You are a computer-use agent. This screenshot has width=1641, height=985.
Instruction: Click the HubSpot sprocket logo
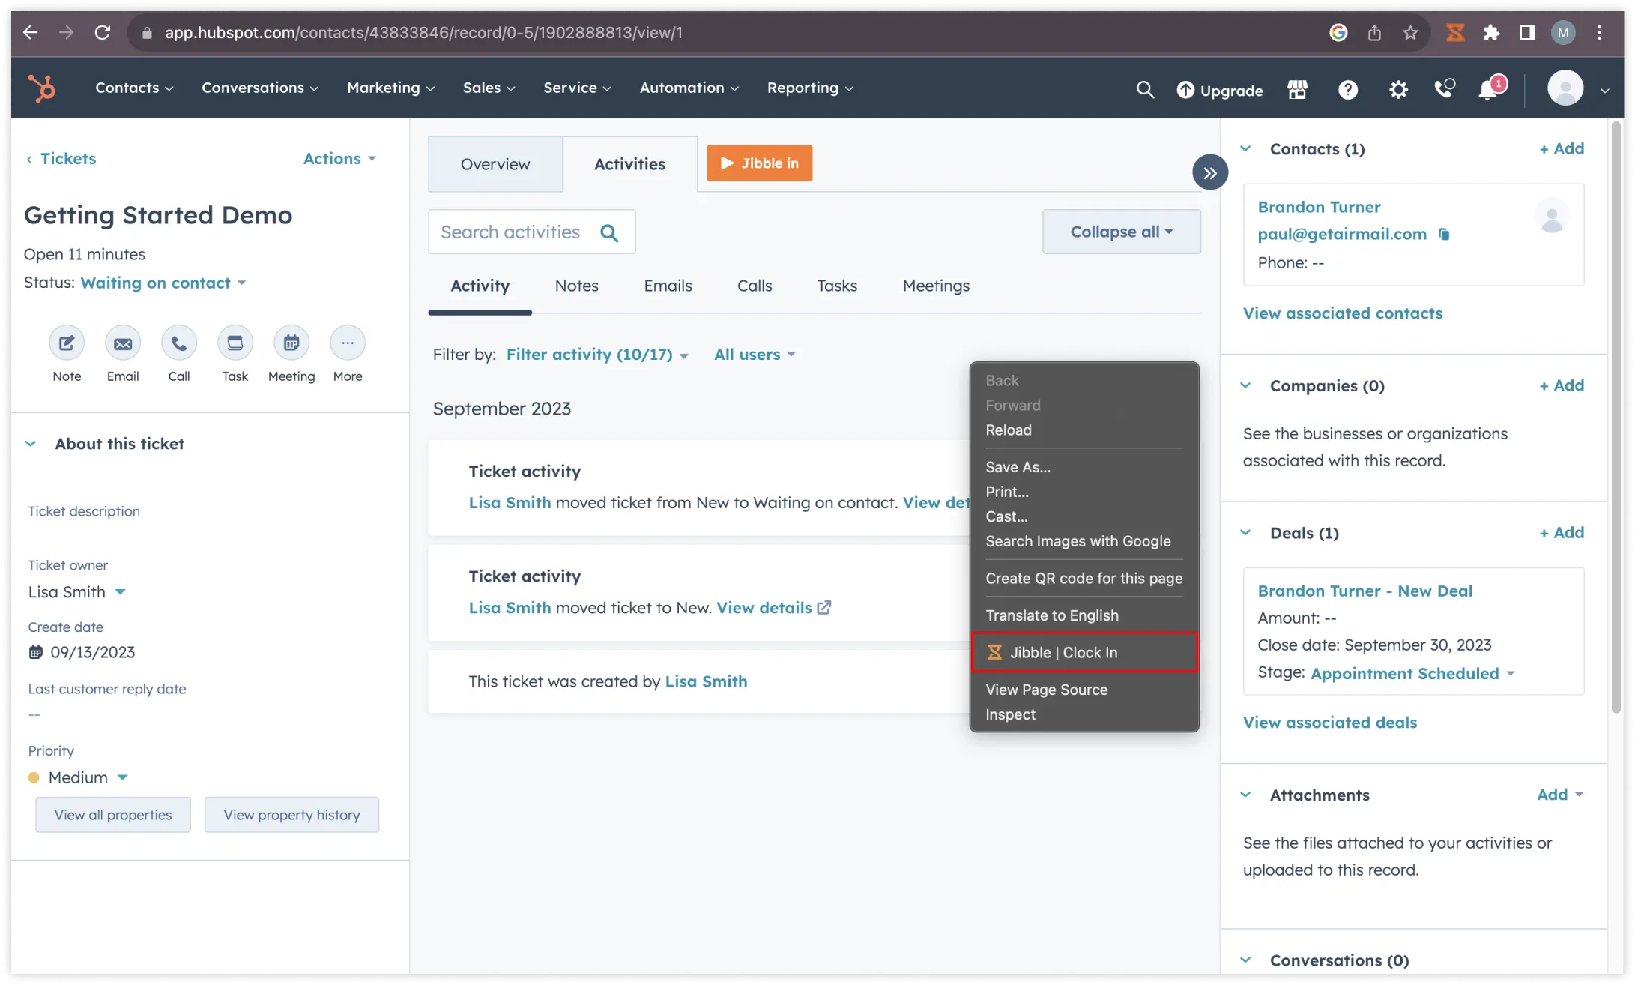42,88
